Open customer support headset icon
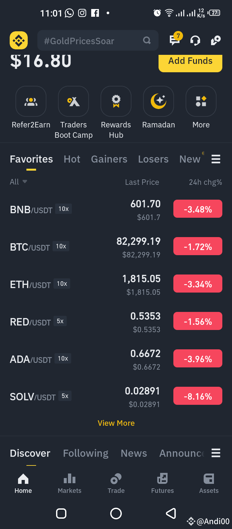Screen dimensions: 232x529 click(195, 40)
